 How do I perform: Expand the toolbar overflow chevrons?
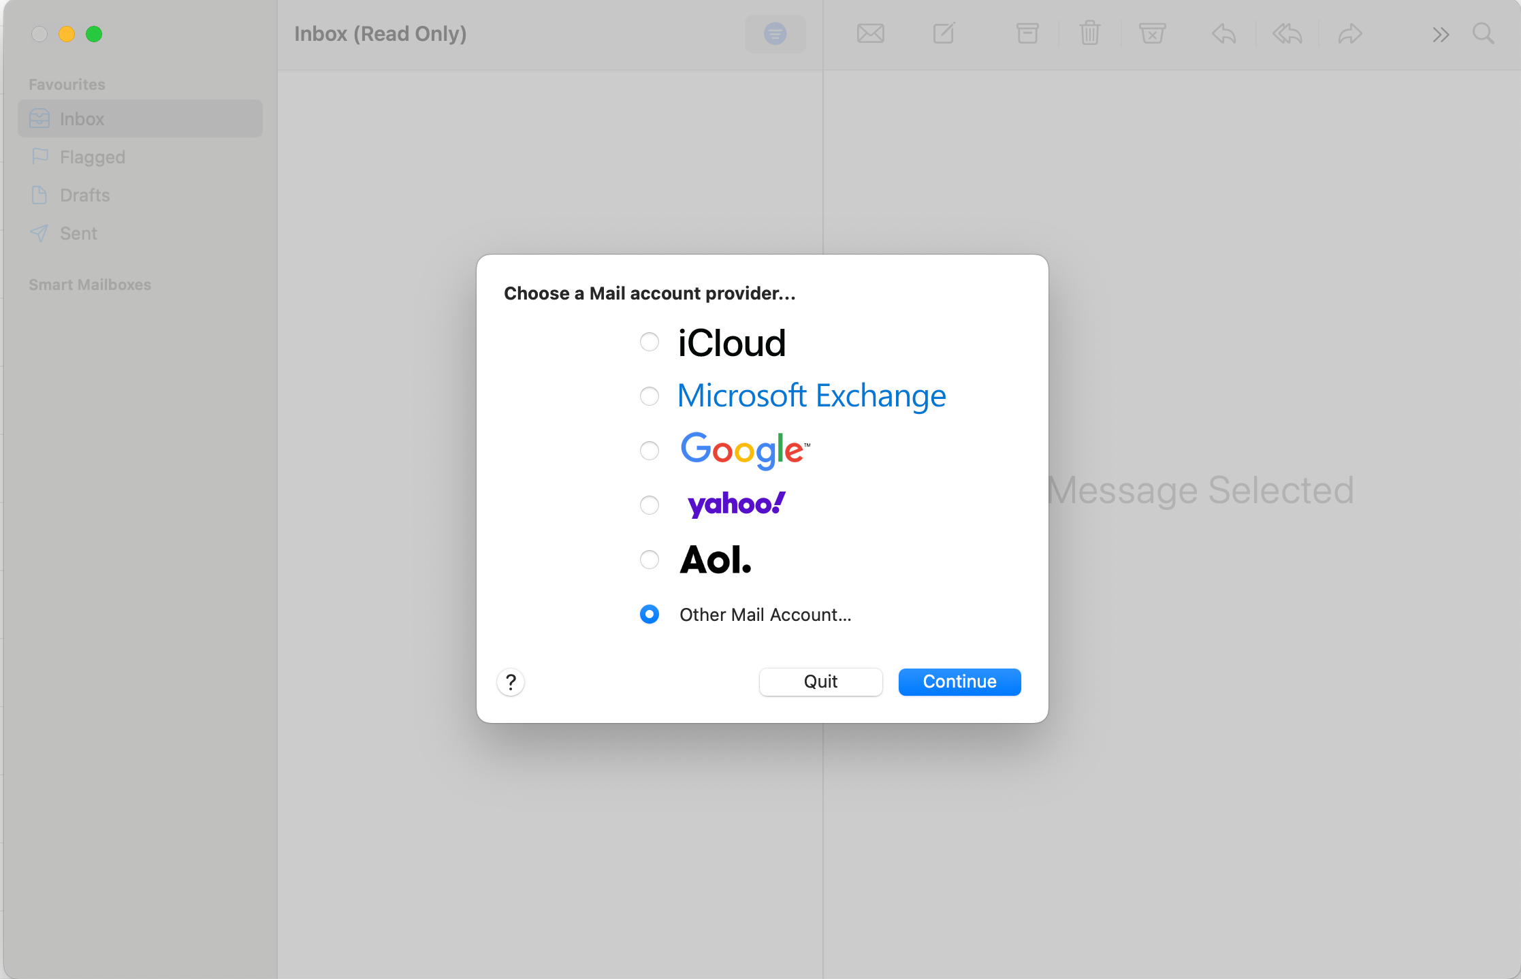1440,35
